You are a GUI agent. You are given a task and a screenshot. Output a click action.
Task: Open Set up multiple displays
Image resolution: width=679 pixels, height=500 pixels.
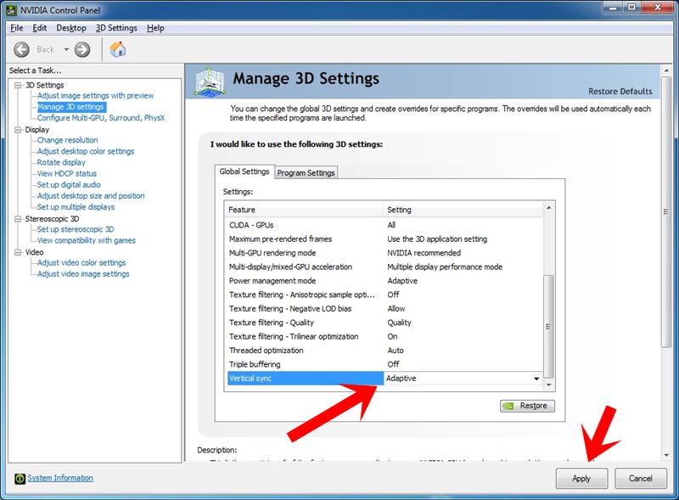point(76,207)
